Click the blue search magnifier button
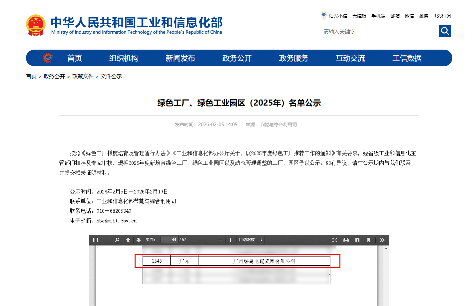 [445, 31]
